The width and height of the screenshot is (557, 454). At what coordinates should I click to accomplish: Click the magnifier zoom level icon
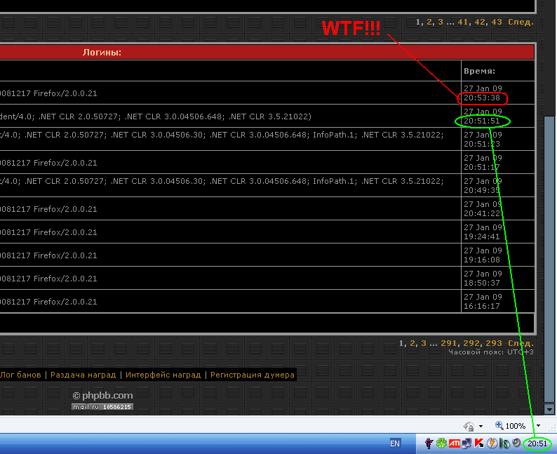click(x=499, y=426)
